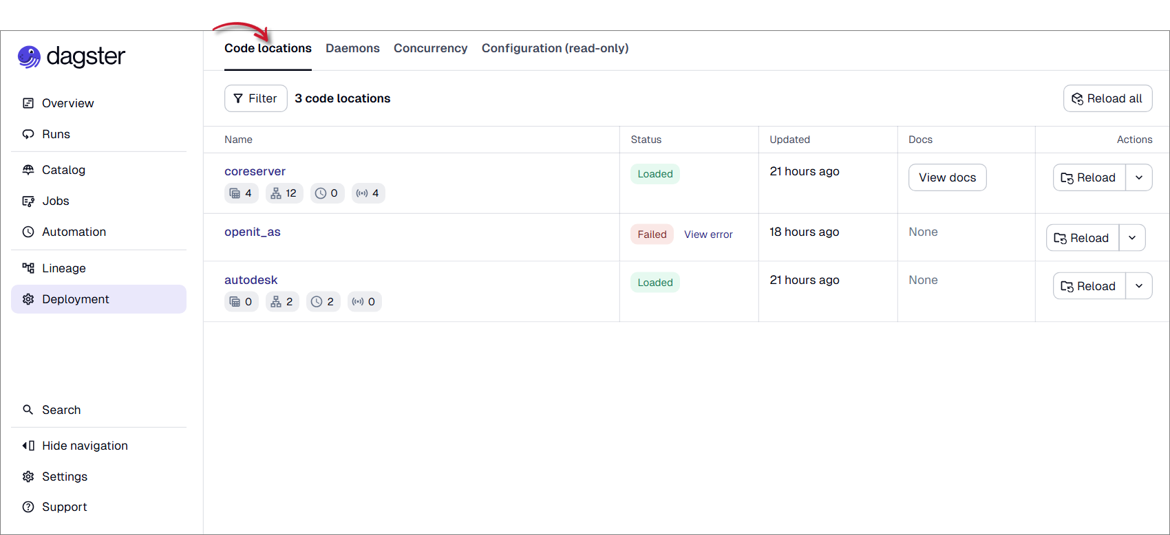1170x535 pixels.
Task: Select Deployment in the sidebar
Action: (x=98, y=299)
